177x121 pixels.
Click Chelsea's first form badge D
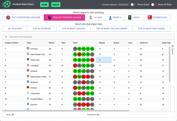click(75, 49)
